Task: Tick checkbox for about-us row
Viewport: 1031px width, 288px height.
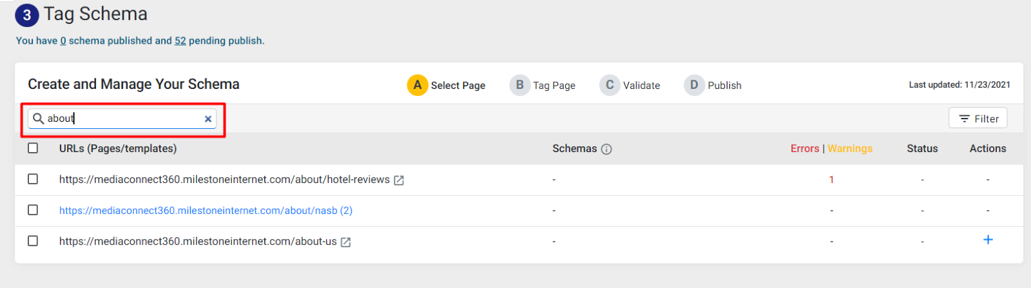Action: 33,241
